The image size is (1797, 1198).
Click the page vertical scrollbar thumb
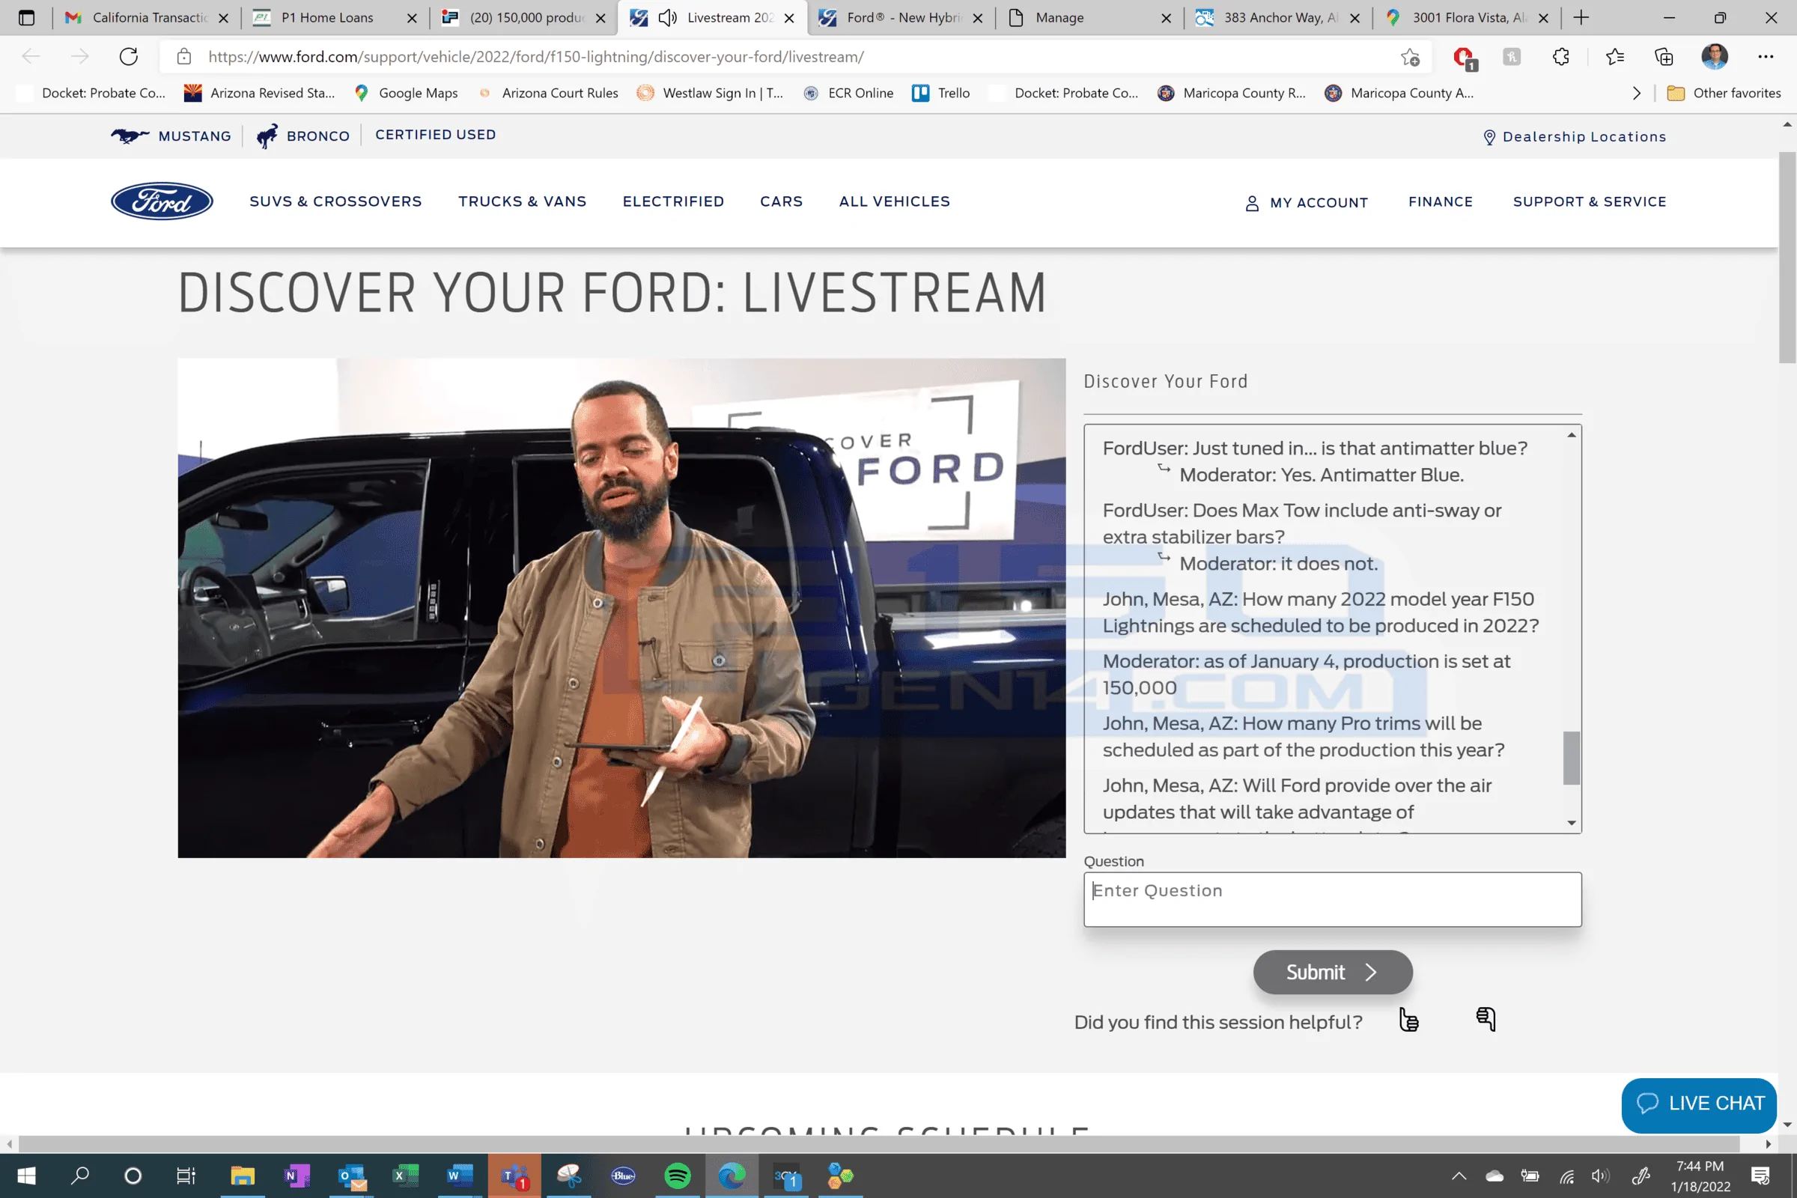1787,257
